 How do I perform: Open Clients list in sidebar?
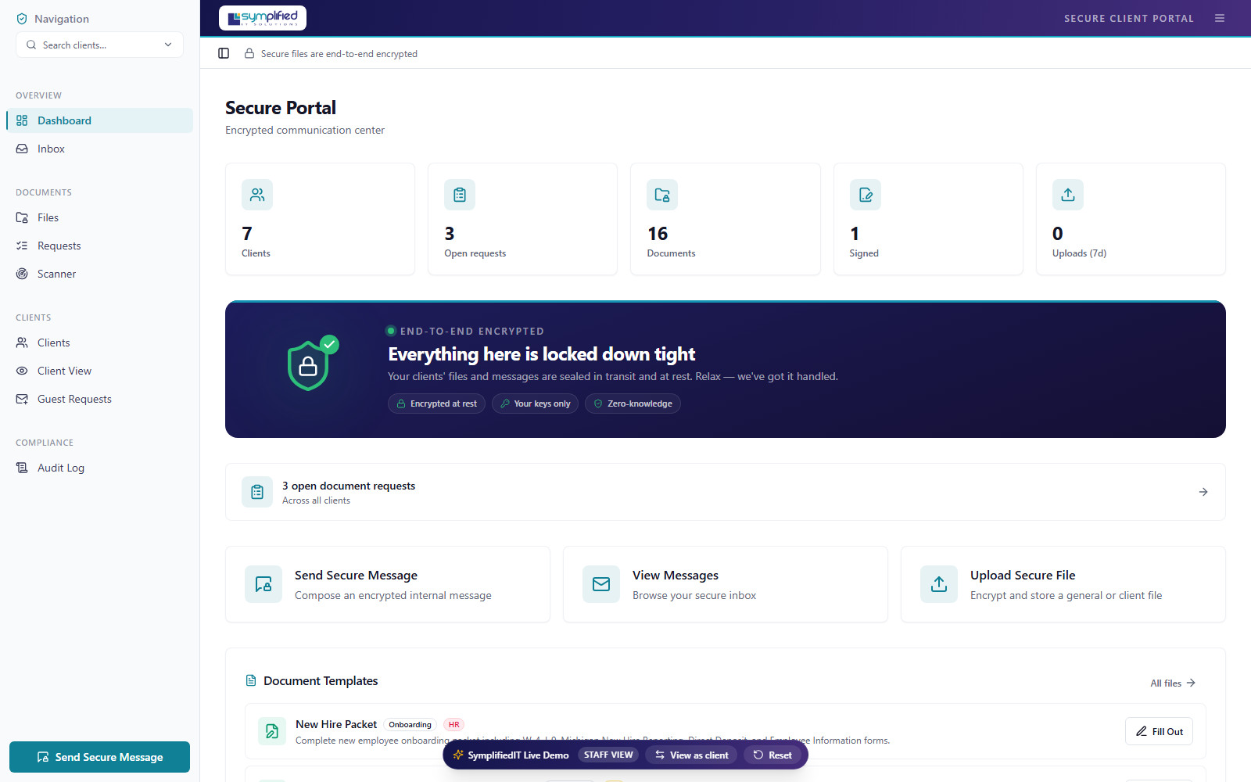[x=100, y=343]
